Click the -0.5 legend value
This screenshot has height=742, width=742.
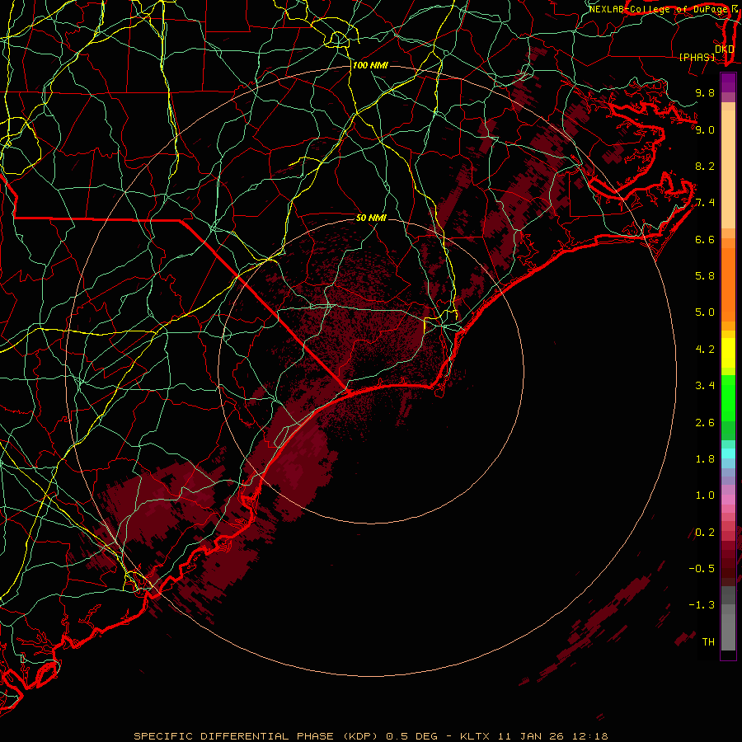pos(702,569)
